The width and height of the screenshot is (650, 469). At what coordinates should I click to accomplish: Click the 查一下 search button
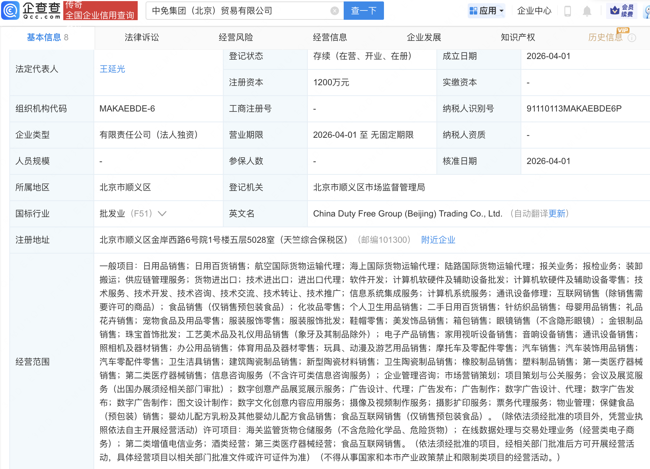(x=363, y=10)
